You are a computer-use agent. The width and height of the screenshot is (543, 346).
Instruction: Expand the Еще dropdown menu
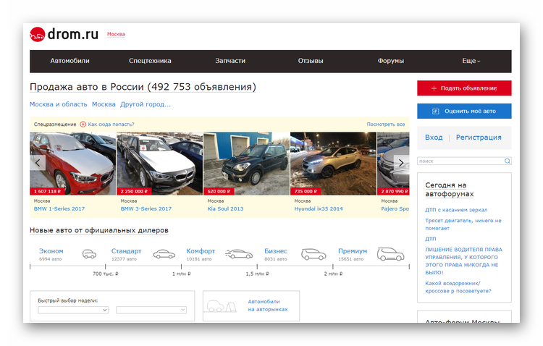[x=471, y=61]
